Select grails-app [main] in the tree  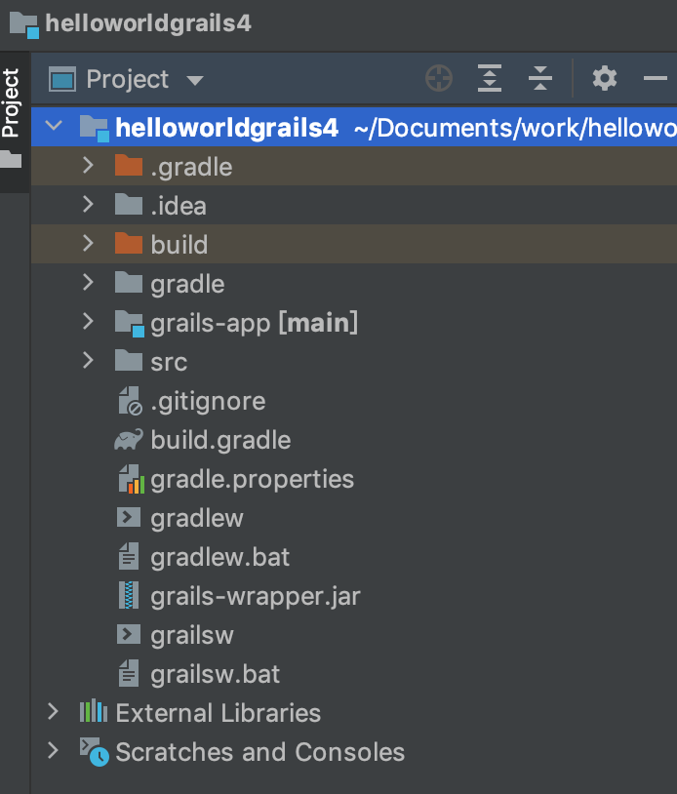click(255, 323)
